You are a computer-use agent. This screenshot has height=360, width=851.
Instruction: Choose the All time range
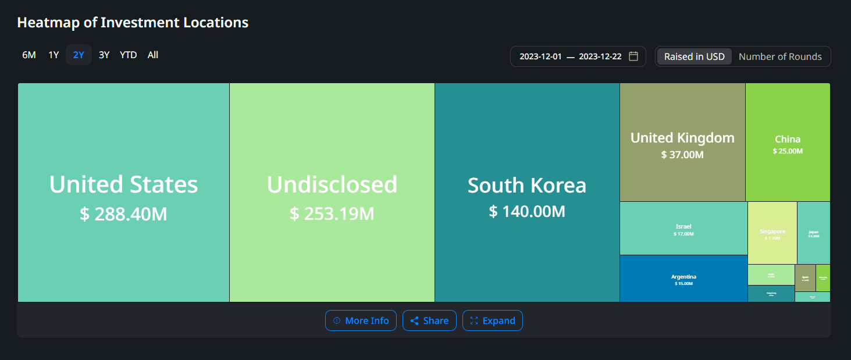(152, 54)
